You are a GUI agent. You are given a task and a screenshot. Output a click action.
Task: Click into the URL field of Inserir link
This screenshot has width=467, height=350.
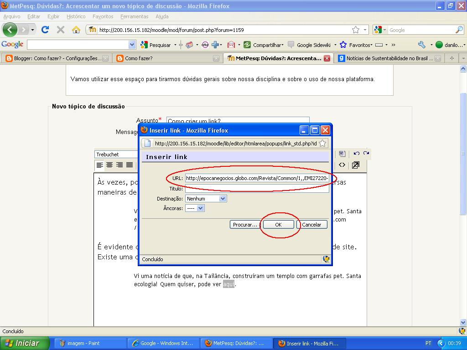[x=257, y=178]
